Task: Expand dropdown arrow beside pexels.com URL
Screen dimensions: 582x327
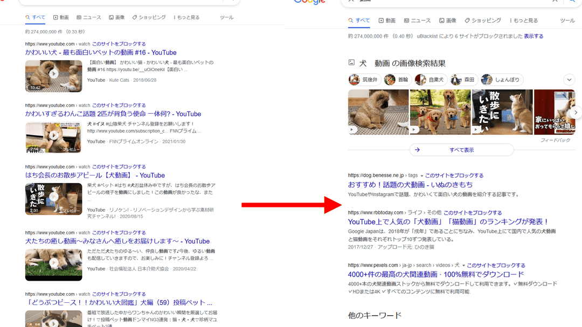Action: click(x=463, y=266)
